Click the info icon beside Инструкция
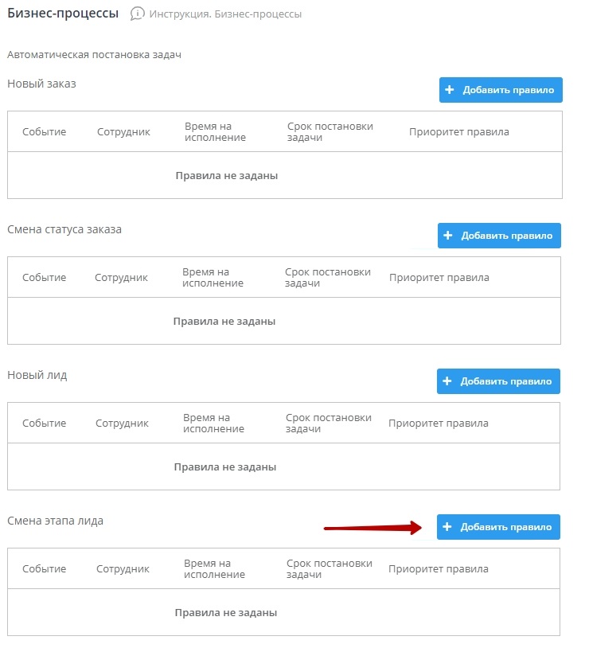This screenshot has width=589, height=648. pos(138,14)
